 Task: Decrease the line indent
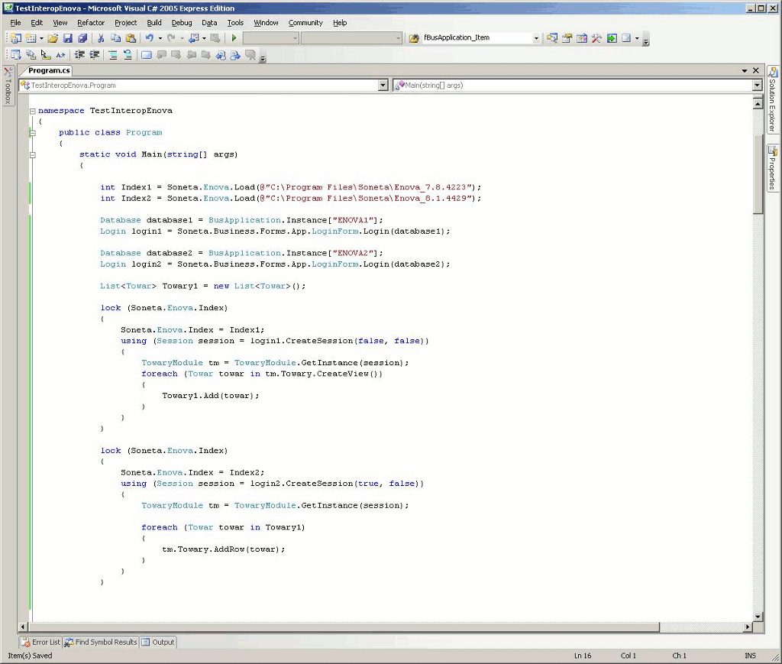click(79, 55)
